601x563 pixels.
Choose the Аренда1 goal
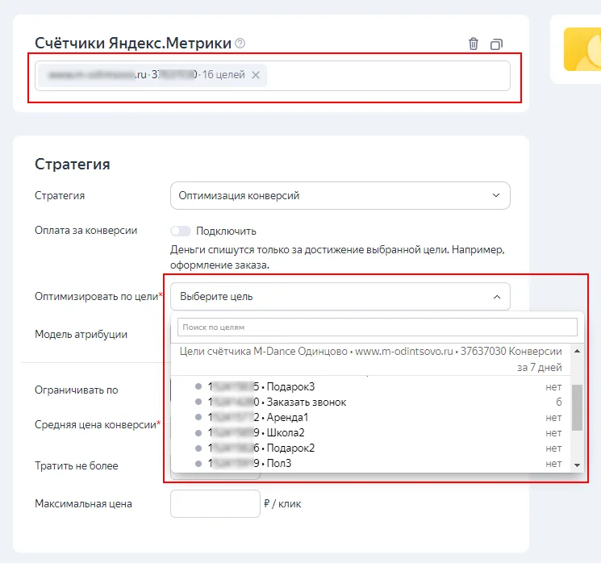370,417
